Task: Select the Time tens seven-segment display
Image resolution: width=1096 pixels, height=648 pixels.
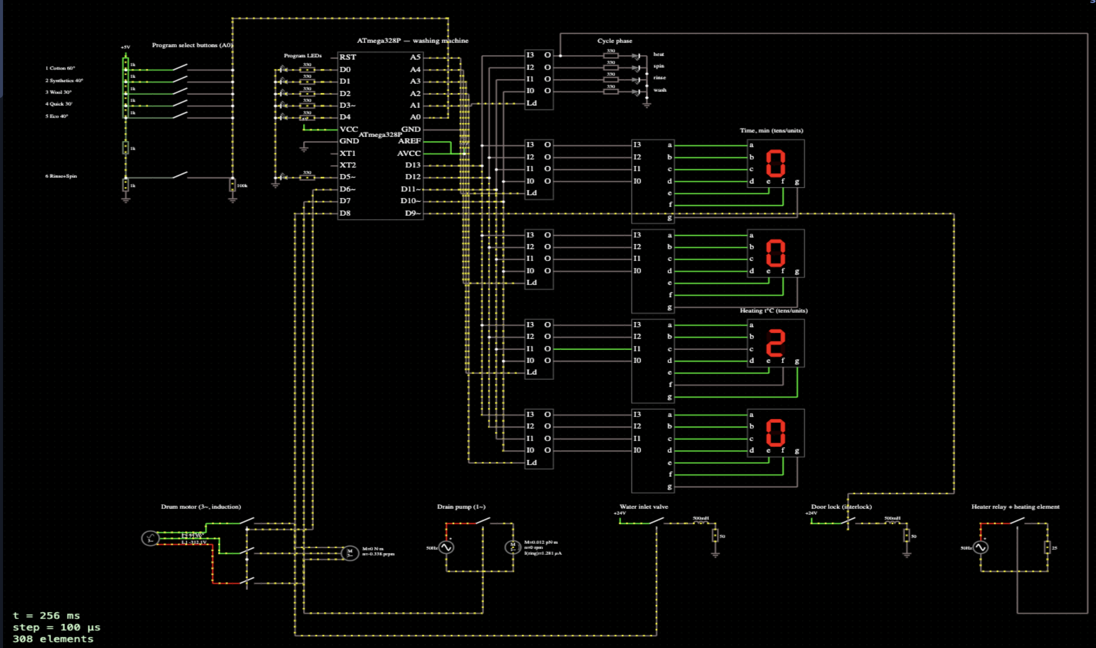Action: tap(775, 164)
